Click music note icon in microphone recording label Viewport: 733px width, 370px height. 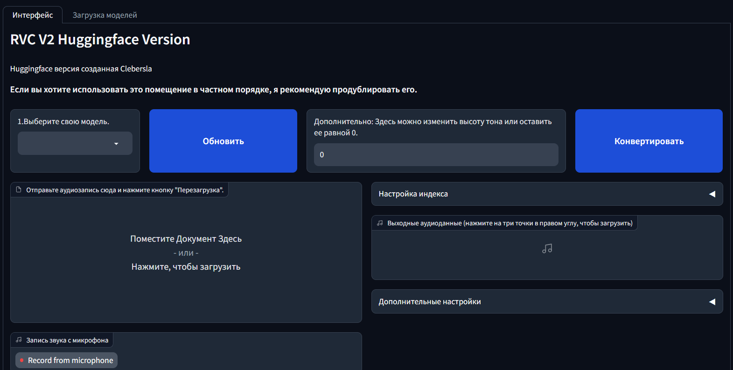pos(19,340)
